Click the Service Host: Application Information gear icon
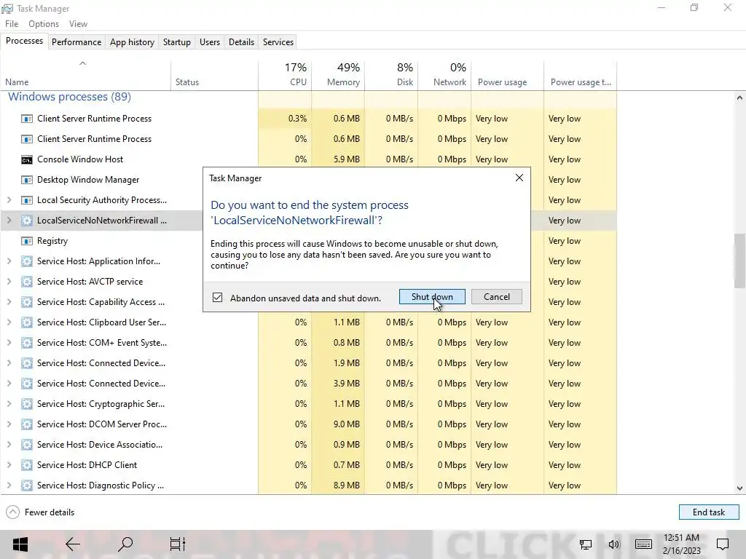 (x=27, y=261)
